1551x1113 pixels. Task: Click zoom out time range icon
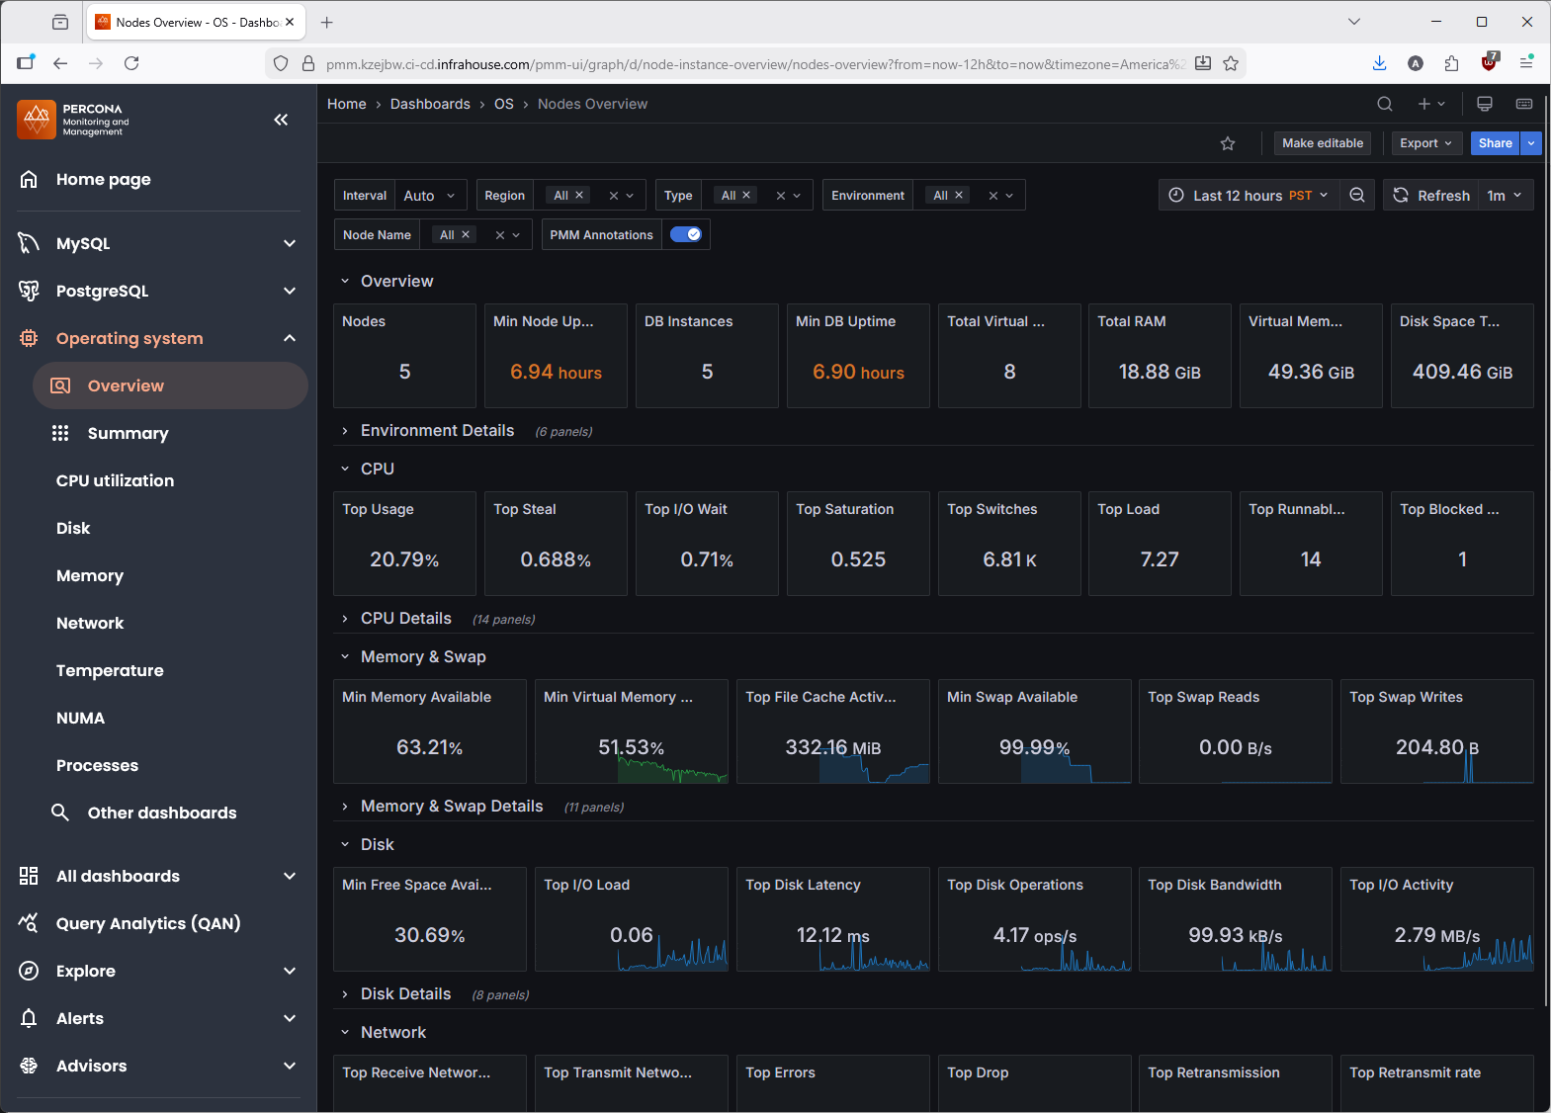[1357, 196]
